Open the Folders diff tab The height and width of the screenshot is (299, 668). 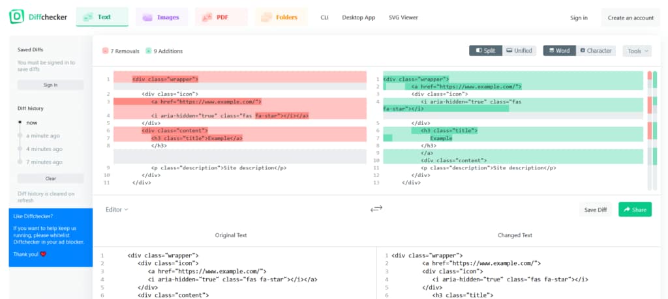pos(281,17)
